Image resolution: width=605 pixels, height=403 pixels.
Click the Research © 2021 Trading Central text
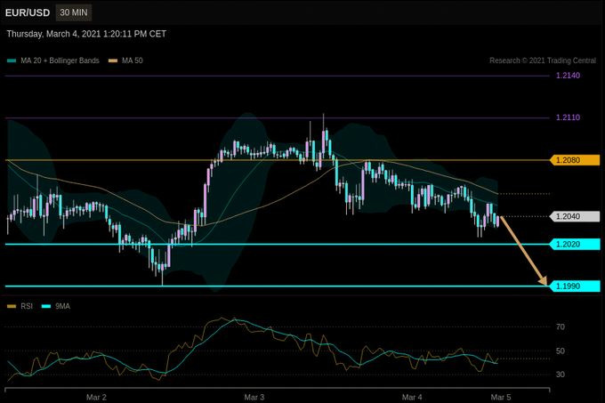[543, 60]
